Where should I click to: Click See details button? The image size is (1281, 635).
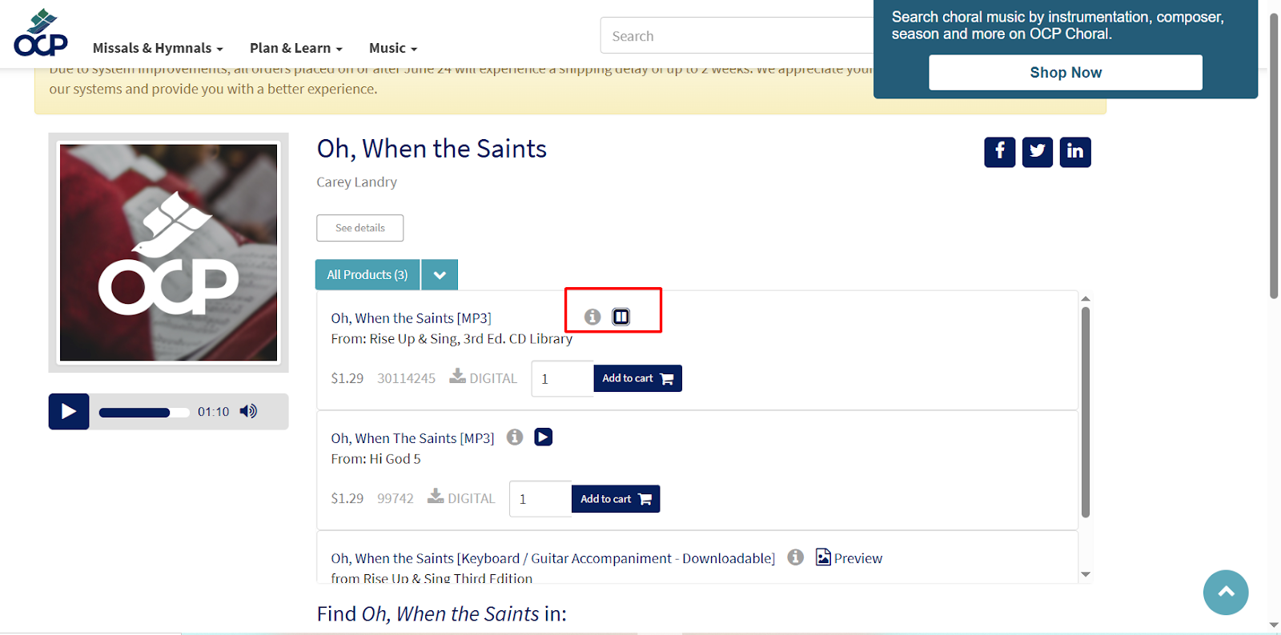click(360, 228)
